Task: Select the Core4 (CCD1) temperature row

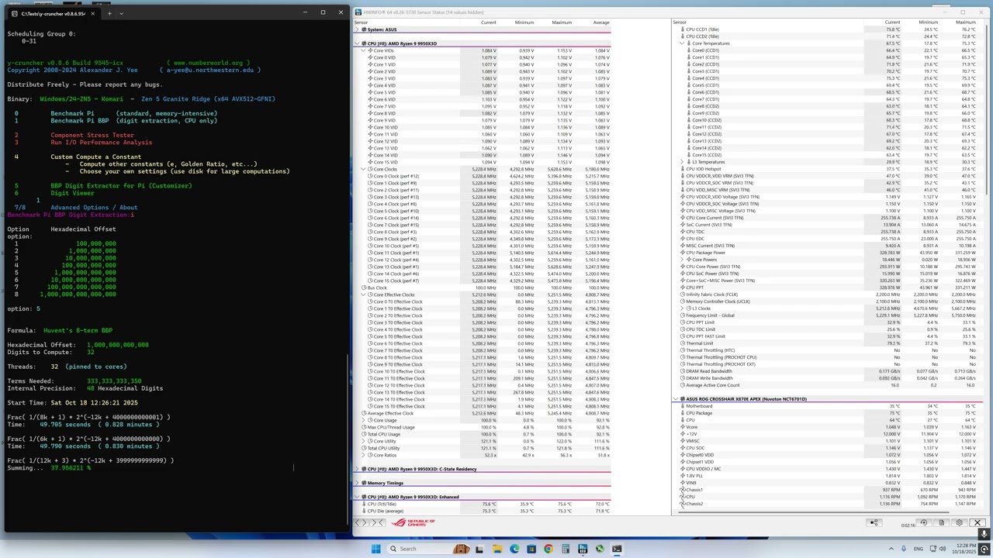Action: [x=826, y=78]
